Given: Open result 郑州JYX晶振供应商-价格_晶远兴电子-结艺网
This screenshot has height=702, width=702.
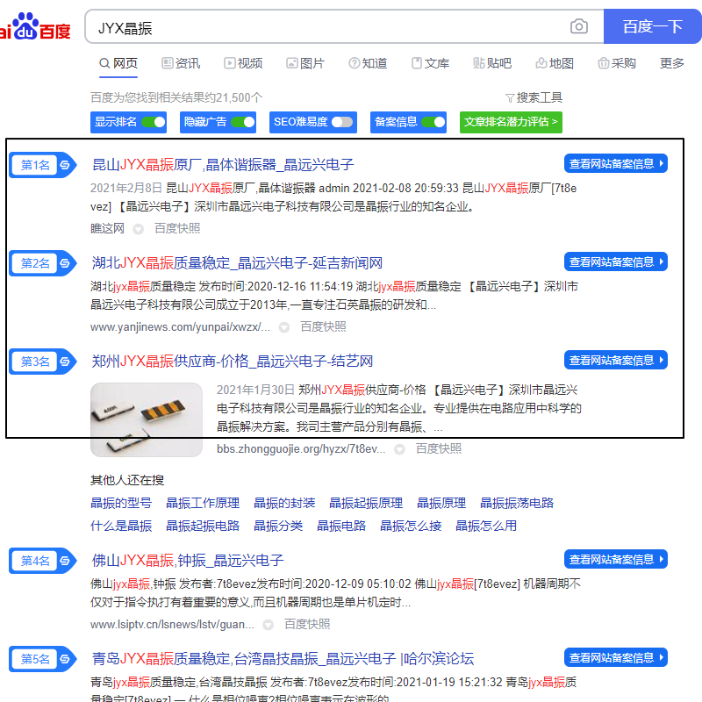Looking at the screenshot, I should point(233,361).
